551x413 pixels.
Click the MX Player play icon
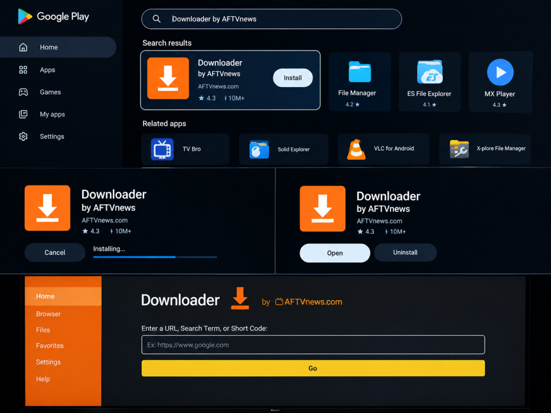pyautogui.click(x=500, y=73)
